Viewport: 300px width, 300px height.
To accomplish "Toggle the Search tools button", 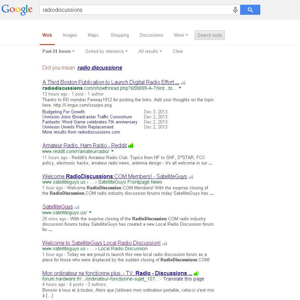I will [210, 35].
